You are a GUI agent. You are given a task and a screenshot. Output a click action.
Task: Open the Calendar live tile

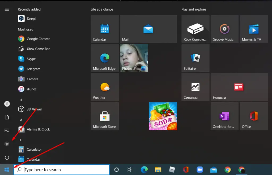105,29
